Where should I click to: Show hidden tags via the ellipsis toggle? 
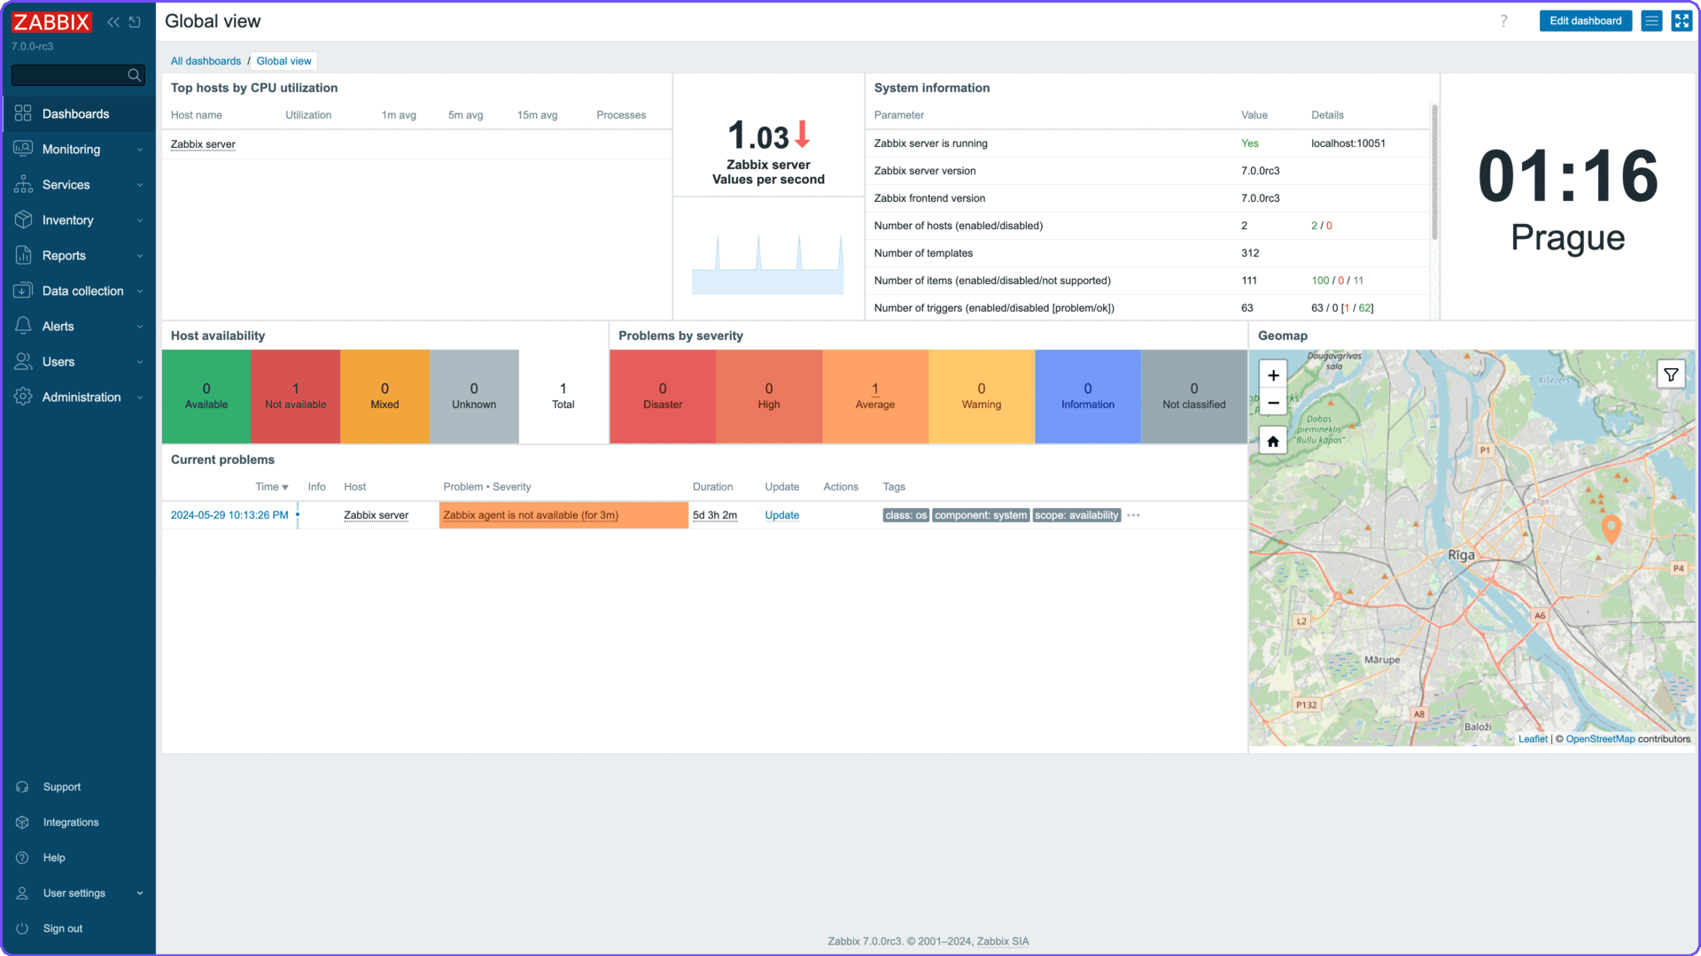[1134, 515]
